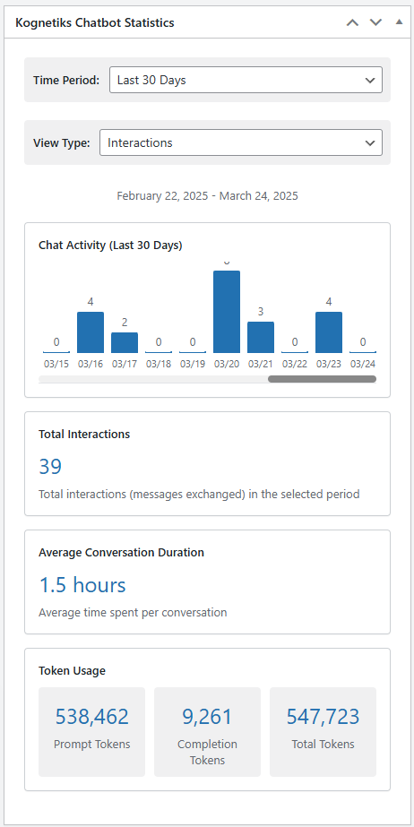Click the 03/21 bar showing 3

[261, 338]
